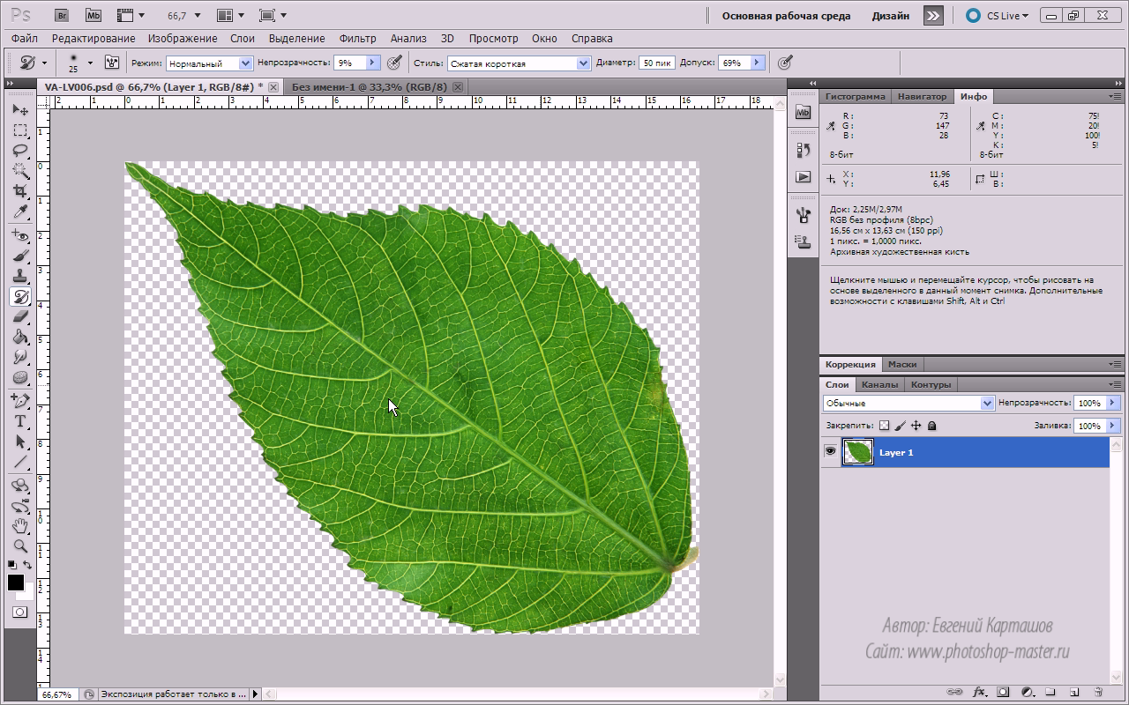1129x705 pixels.
Task: Switch to the Каналы tab
Action: point(879,384)
